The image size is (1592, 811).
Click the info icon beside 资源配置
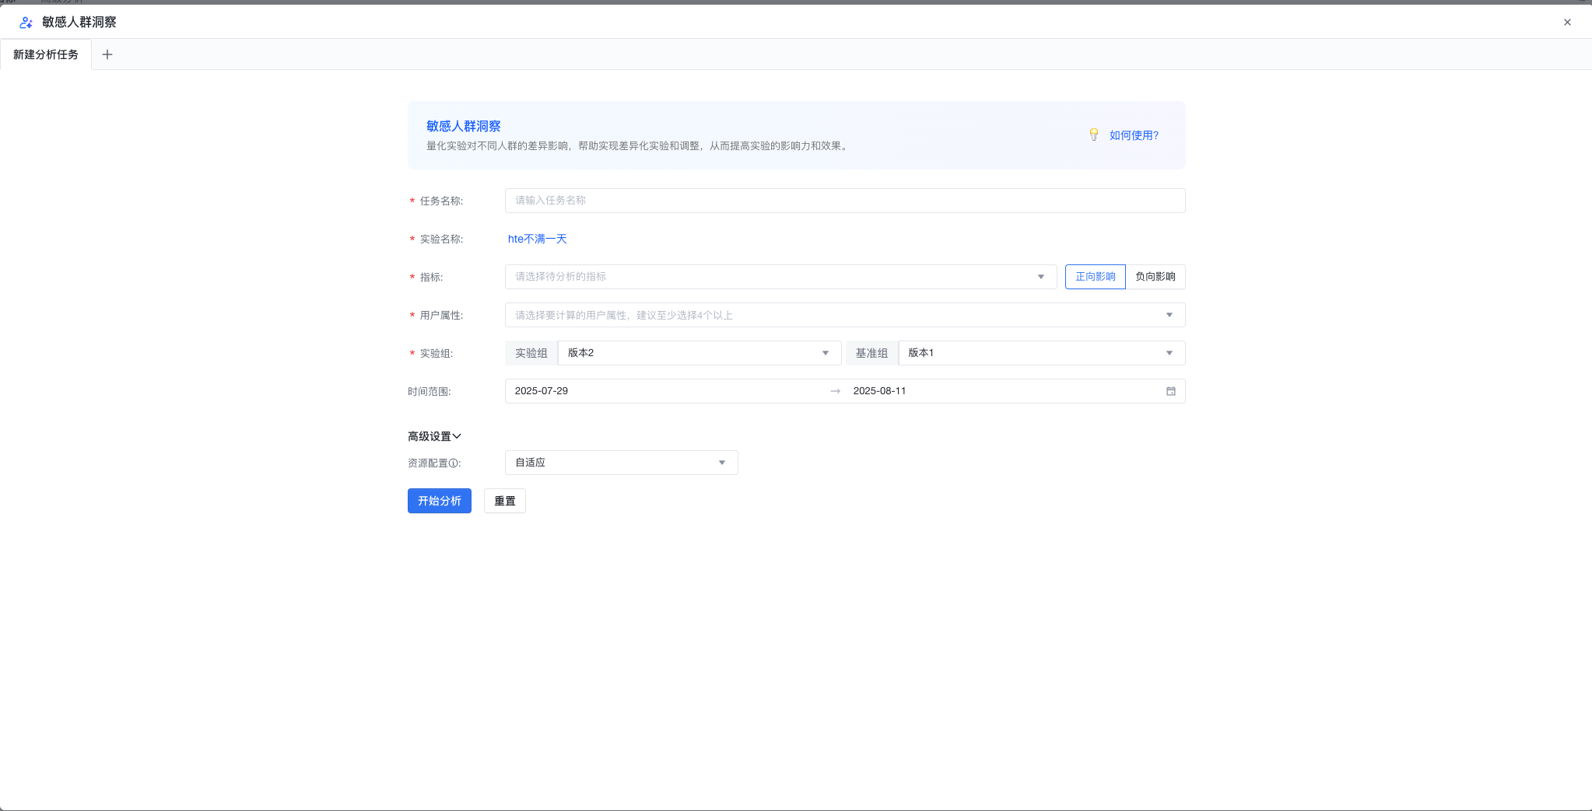click(x=454, y=463)
